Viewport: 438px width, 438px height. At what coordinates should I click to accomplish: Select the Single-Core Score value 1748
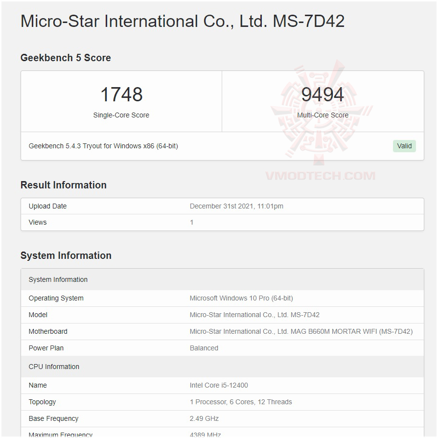(121, 94)
